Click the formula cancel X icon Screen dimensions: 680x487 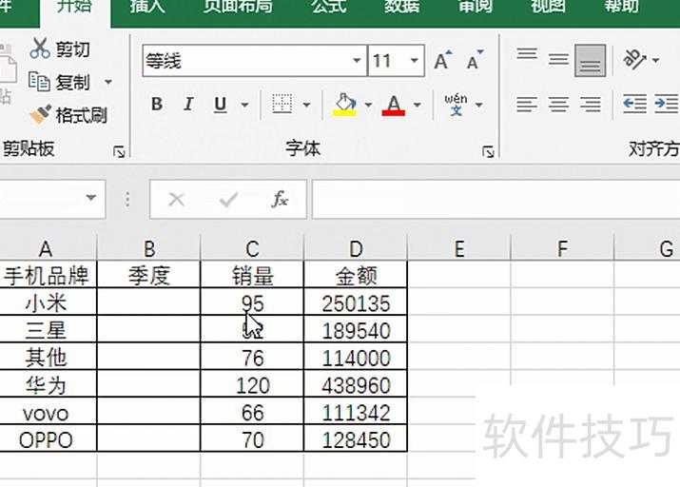(x=177, y=200)
